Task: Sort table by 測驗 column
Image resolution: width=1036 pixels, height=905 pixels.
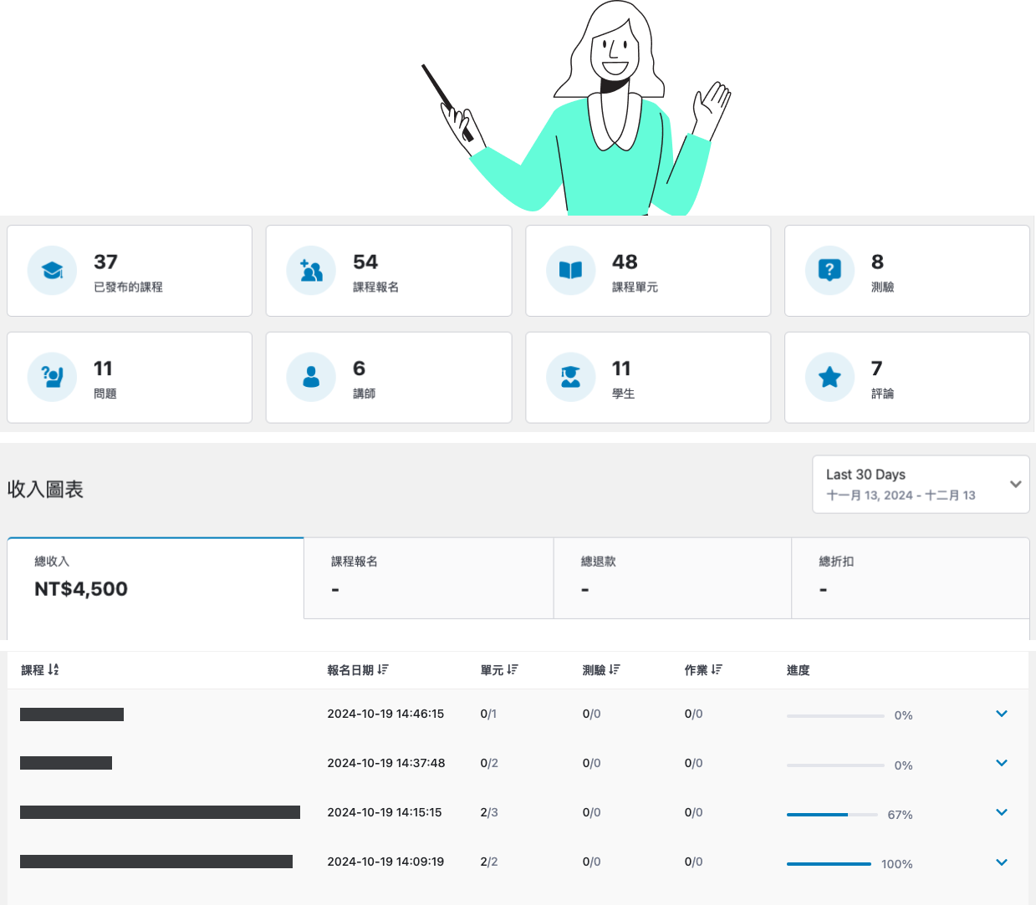Action: click(600, 670)
